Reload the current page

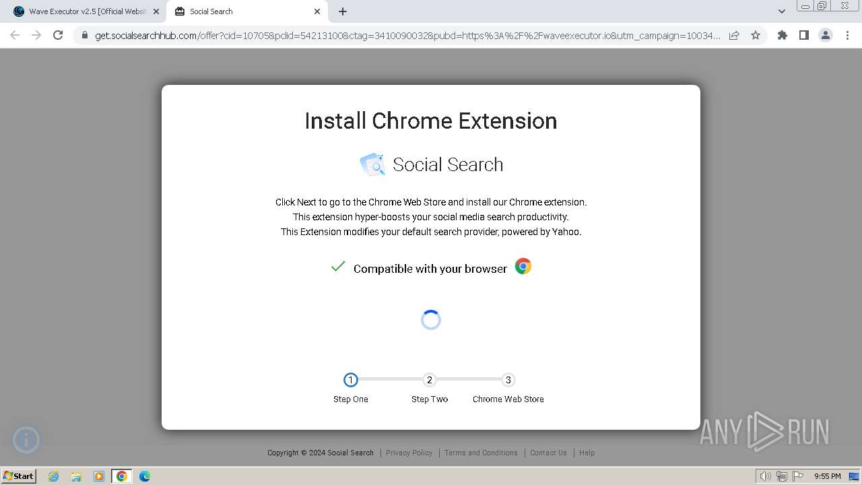(x=58, y=35)
